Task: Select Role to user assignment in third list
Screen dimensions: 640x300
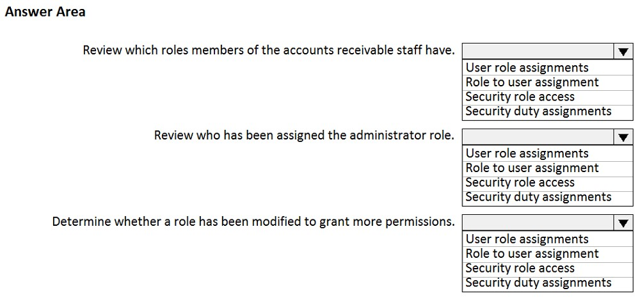Action: tap(547, 254)
